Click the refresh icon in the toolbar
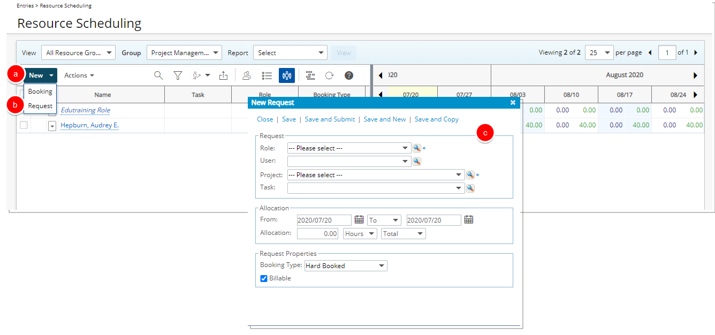Image resolution: width=715 pixels, height=335 pixels. 330,75
